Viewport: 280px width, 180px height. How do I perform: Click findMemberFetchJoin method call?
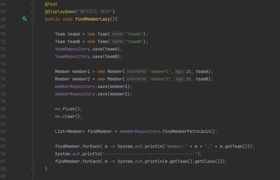pos(189,131)
